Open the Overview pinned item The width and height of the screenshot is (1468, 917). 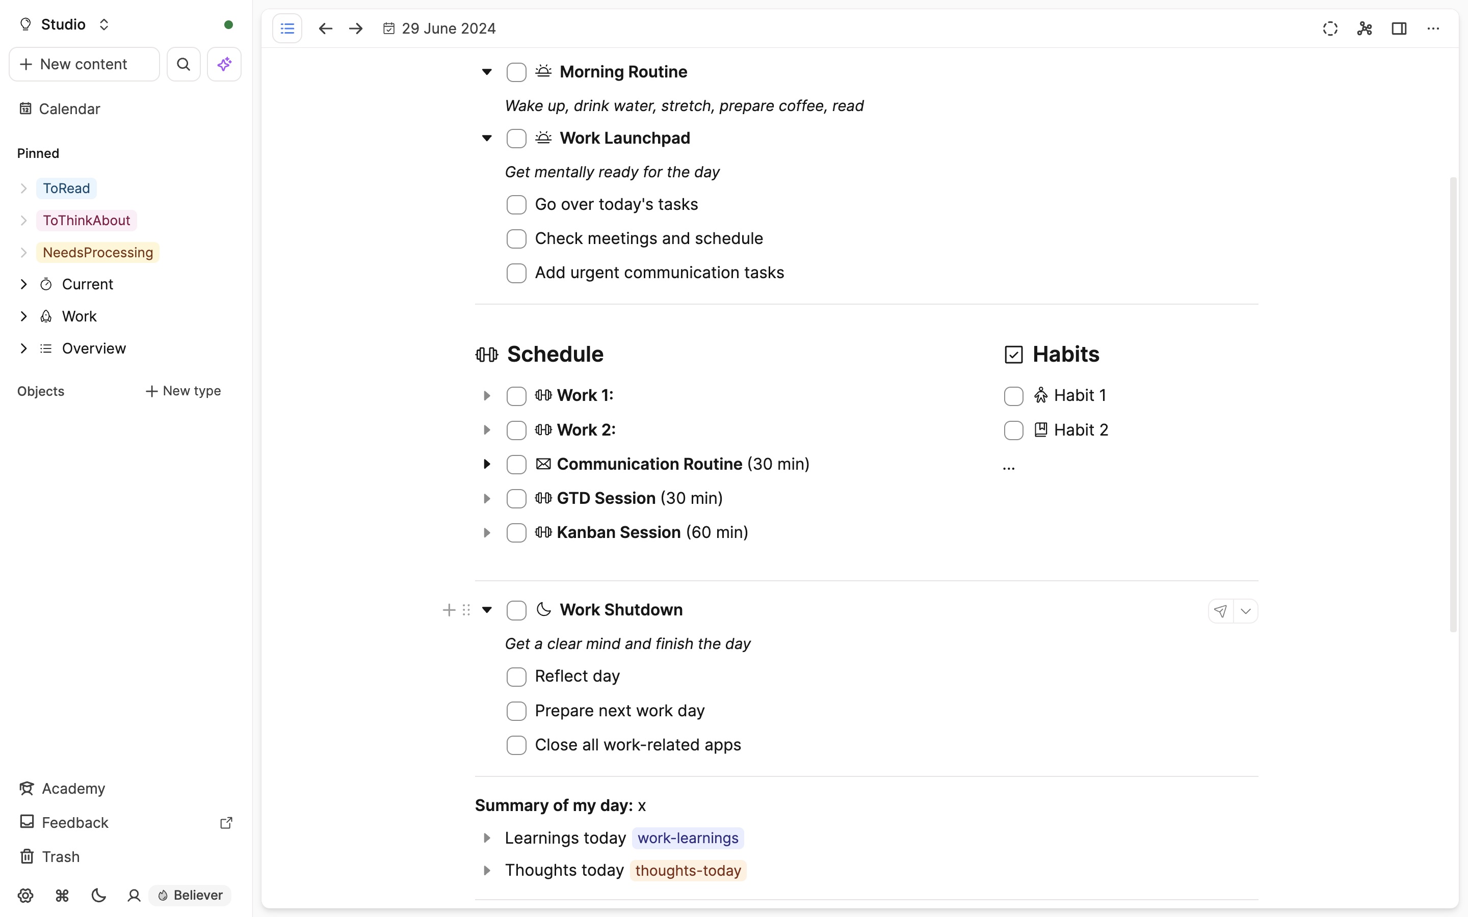click(94, 349)
